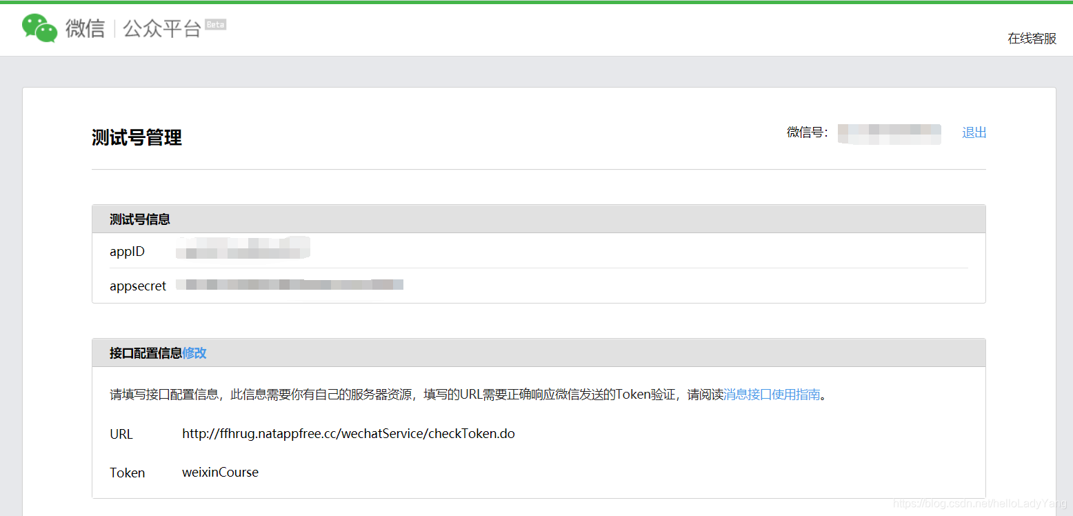This screenshot has height=516, width=1073.
Task: Click the URL label
Action: [x=121, y=434]
